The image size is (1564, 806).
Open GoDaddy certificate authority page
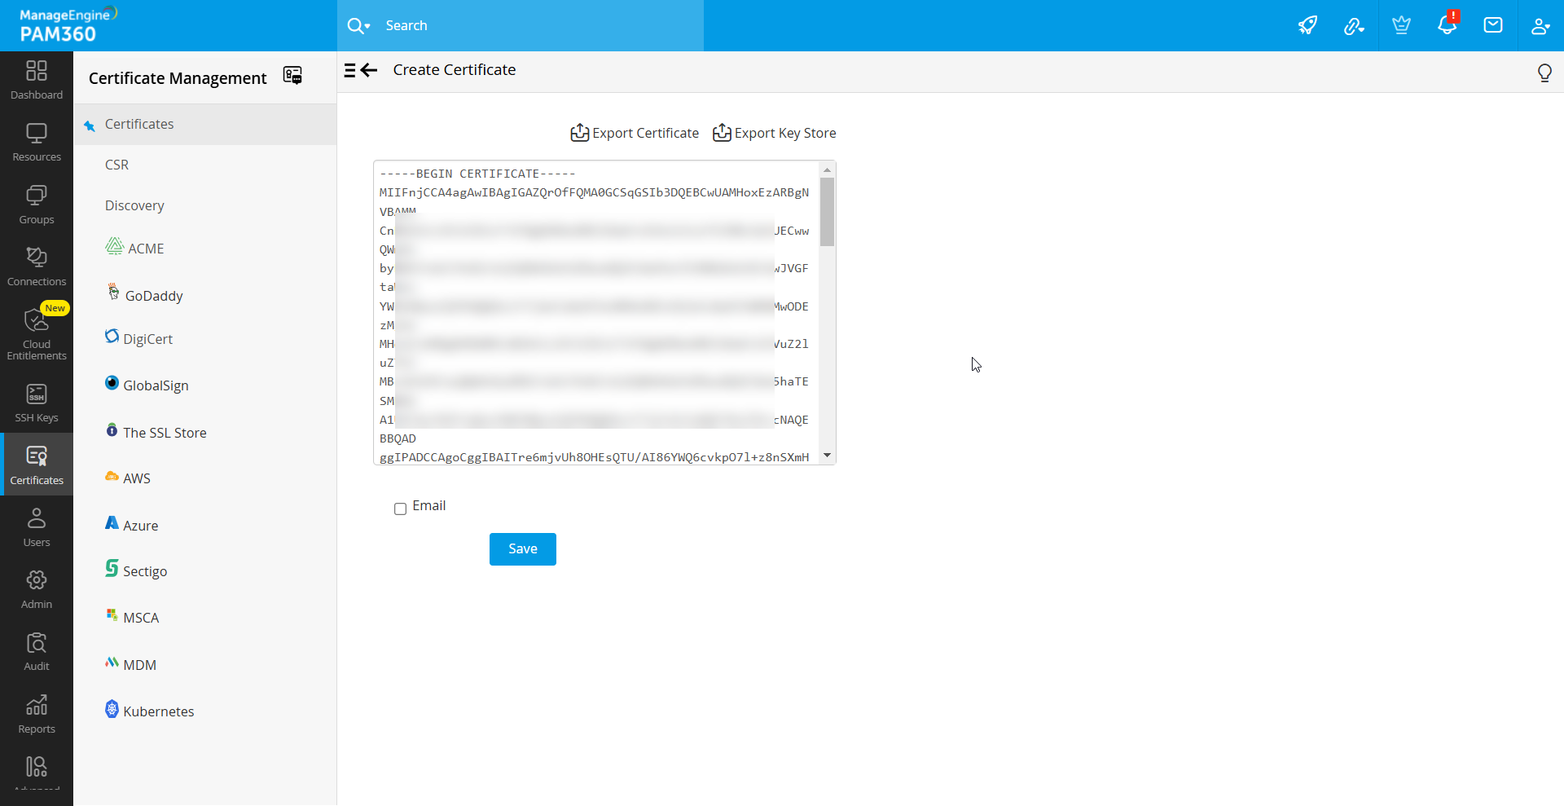click(x=144, y=295)
